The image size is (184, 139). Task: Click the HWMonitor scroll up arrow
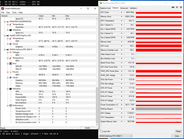click(x=97, y=19)
